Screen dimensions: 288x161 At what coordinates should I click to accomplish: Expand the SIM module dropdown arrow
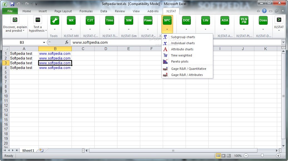point(129,29)
